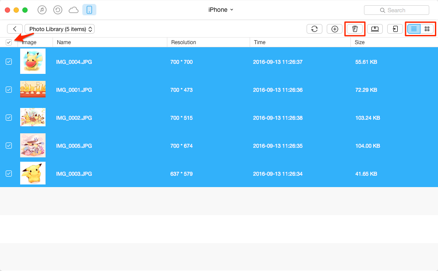Sort by the Size column header

[394, 42]
